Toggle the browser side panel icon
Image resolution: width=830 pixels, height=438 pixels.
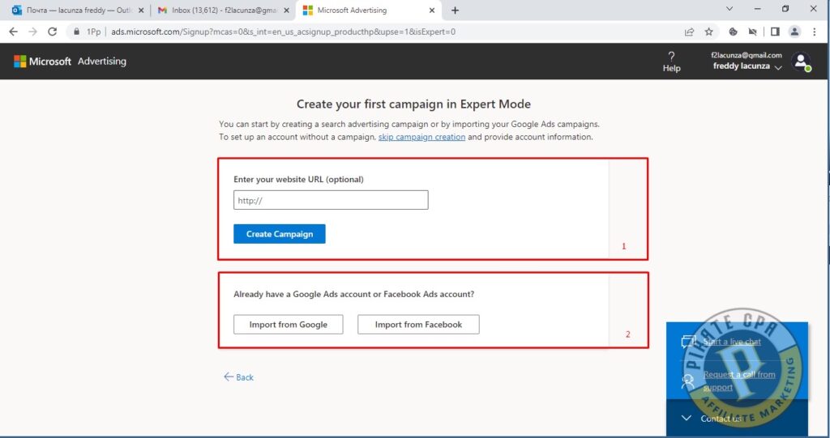point(775,32)
